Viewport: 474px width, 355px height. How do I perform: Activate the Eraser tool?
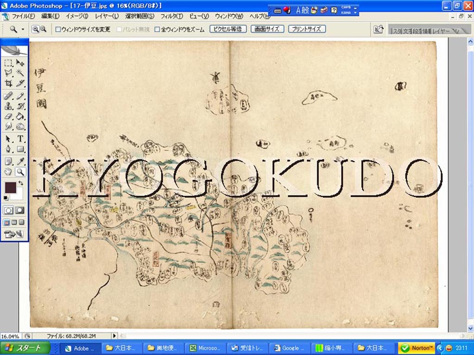[8, 116]
